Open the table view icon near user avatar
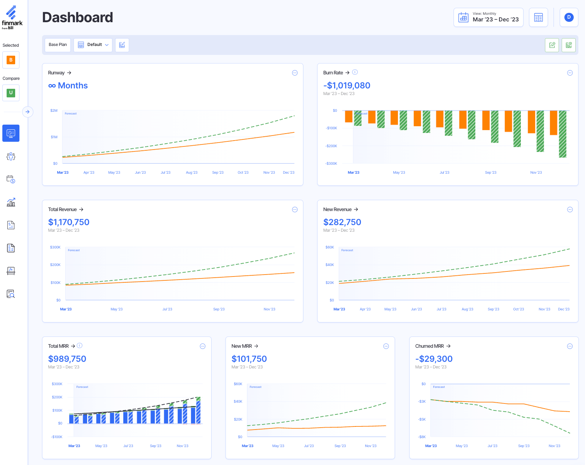Image resolution: width=585 pixels, height=465 pixels. [x=538, y=17]
